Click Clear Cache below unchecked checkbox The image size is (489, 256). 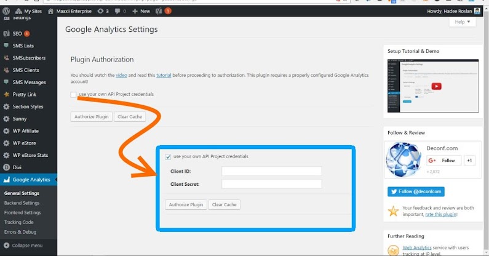pos(130,116)
